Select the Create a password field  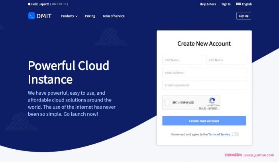tap(204, 85)
